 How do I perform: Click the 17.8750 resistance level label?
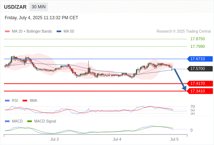pyautogui.click(x=198, y=39)
